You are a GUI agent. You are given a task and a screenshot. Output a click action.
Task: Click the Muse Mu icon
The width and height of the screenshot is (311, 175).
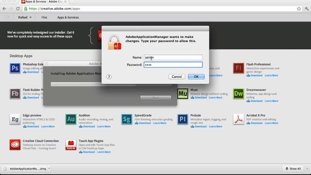point(183,94)
